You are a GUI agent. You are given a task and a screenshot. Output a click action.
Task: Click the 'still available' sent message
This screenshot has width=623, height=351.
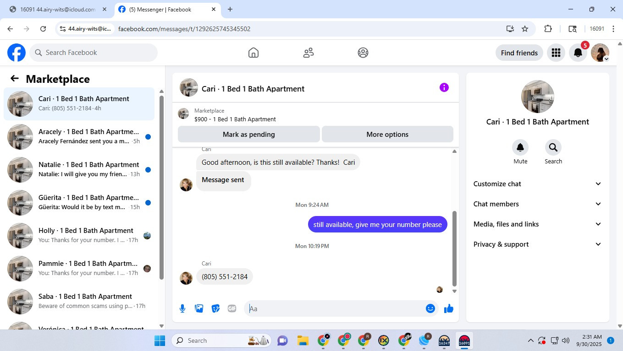378,224
